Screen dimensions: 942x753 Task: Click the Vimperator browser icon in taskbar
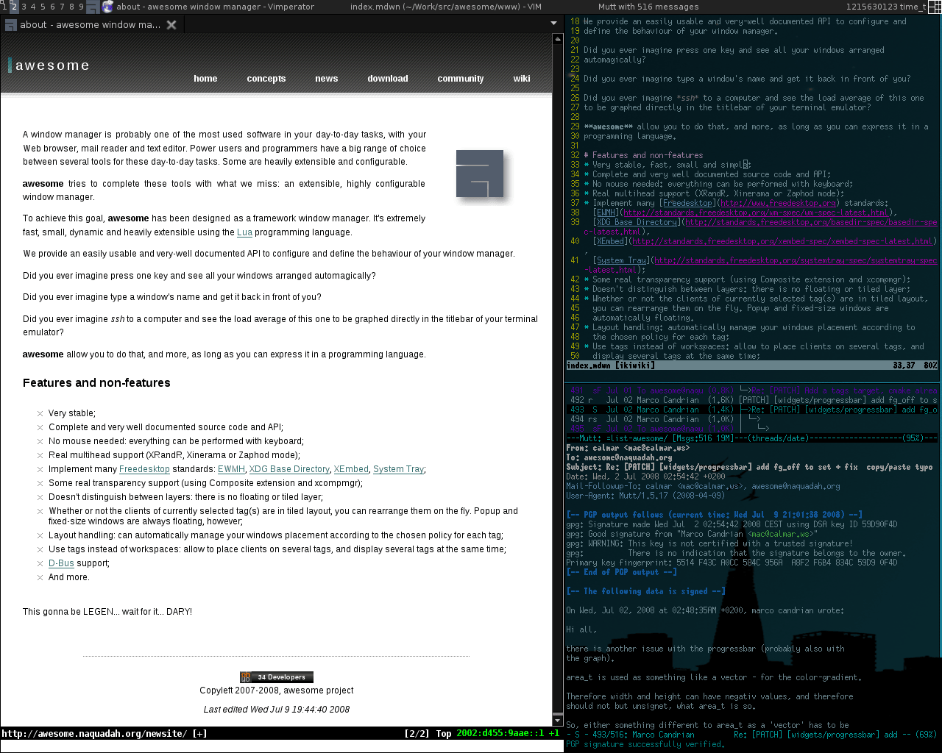108,7
